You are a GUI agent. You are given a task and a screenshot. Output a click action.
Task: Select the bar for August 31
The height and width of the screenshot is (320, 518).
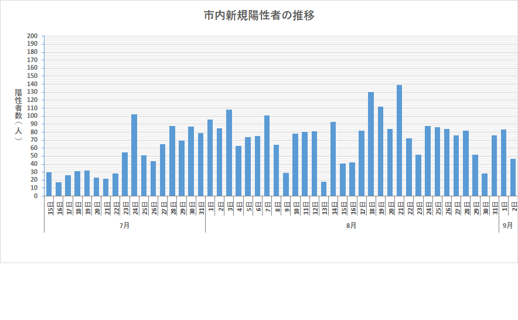(x=494, y=166)
